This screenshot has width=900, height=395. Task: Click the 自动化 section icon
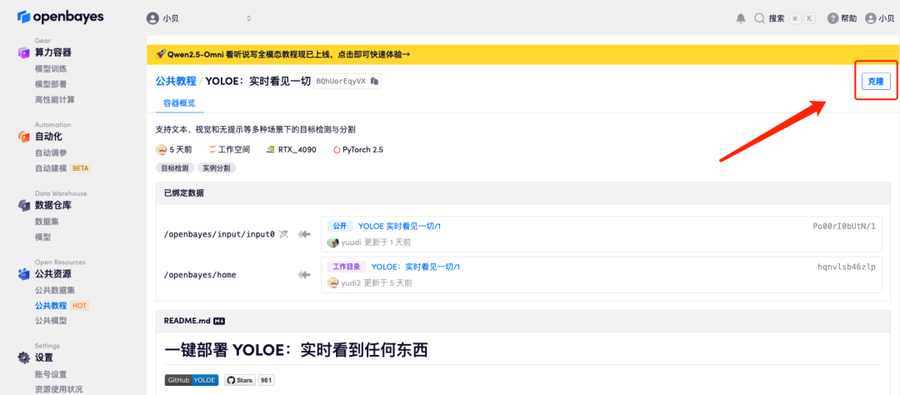click(x=23, y=137)
